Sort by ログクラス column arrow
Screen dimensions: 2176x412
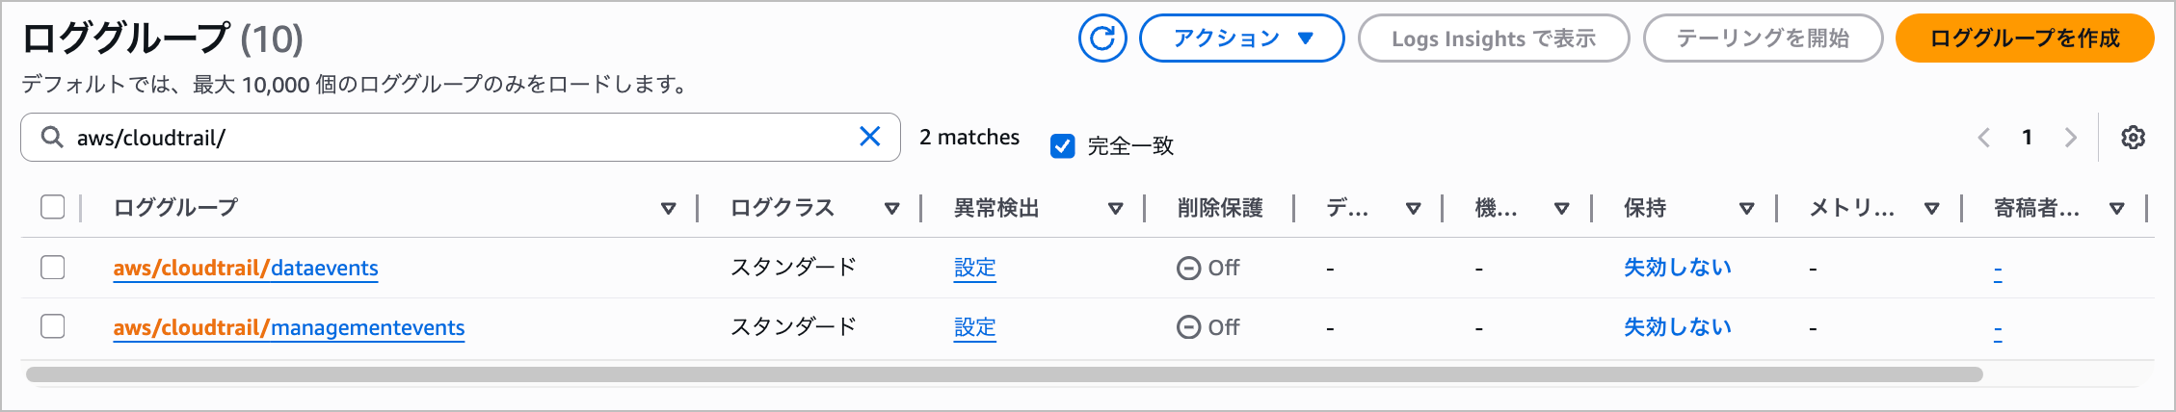click(x=891, y=208)
